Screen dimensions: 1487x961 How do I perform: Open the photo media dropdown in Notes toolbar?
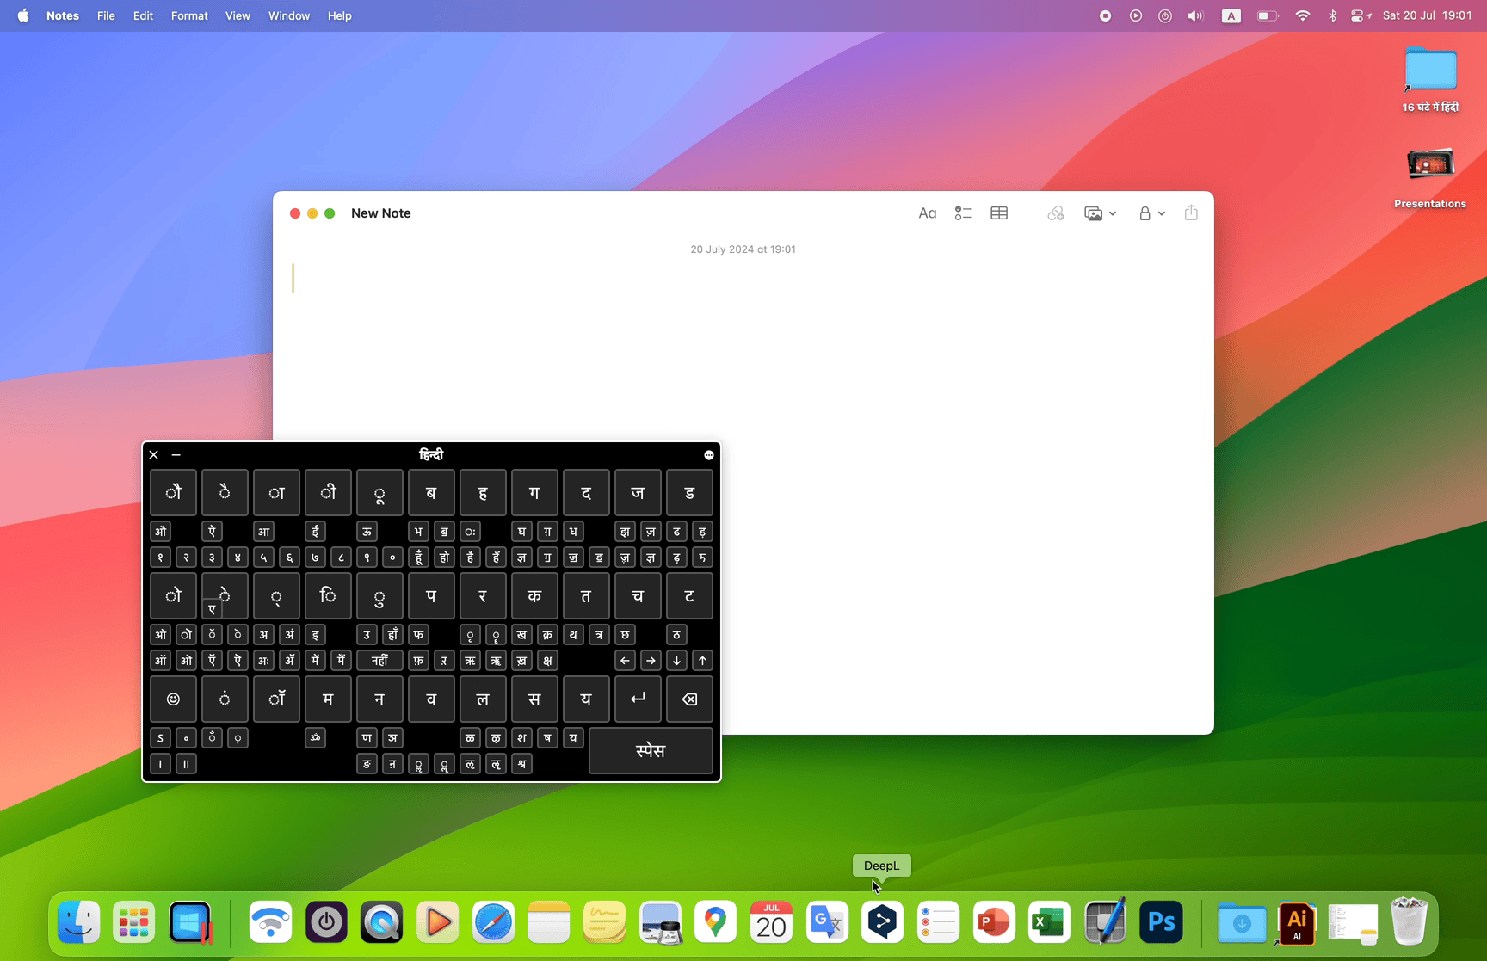coord(1100,213)
